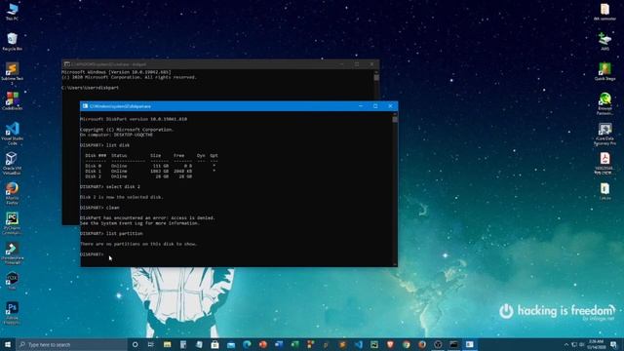Screen dimensions: 624x351
Task: Open Microsoft Edge from taskbar
Action: pyautogui.click(x=247, y=344)
